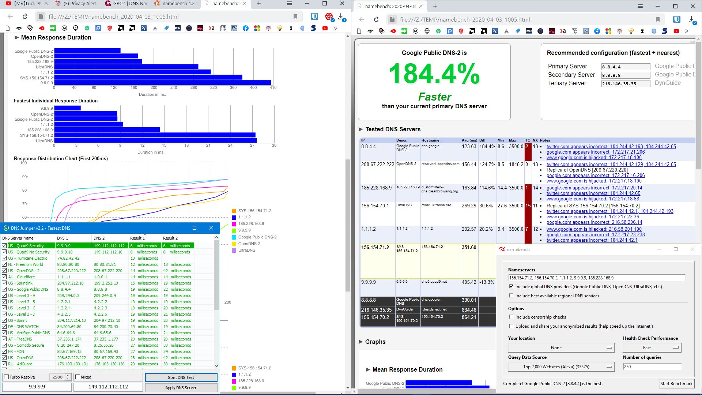This screenshot has height=395, width=702.
Task: Open the Query Data Source dropdown
Action: pos(561,366)
